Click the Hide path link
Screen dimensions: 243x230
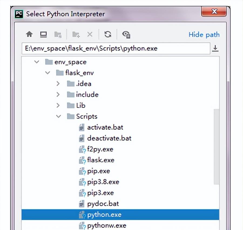(x=204, y=35)
